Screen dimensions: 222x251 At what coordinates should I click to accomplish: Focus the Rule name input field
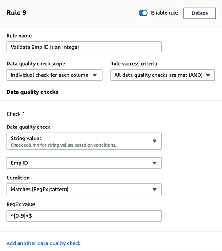(x=84, y=47)
